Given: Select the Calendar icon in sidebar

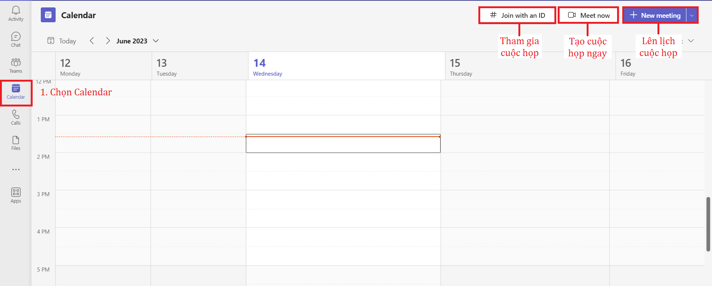Looking at the screenshot, I should pyautogui.click(x=16, y=92).
